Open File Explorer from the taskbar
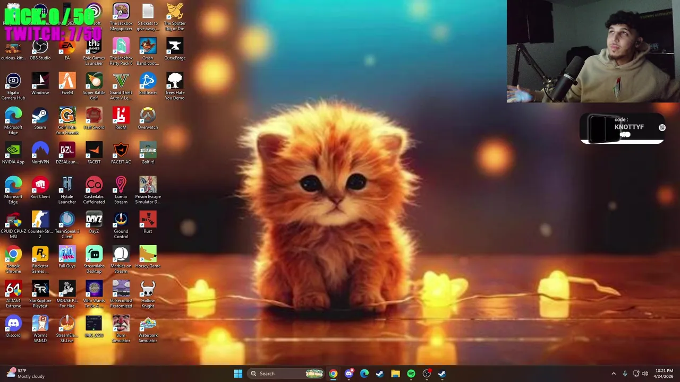Screen dimensions: 680x382 tap(395, 374)
